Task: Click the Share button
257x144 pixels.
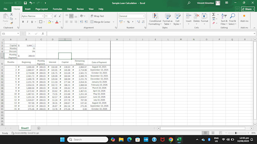Action: [248, 9]
